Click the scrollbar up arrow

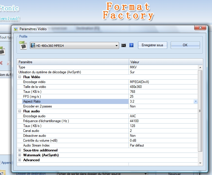pyautogui.click(x=200, y=67)
